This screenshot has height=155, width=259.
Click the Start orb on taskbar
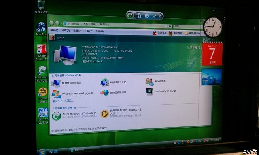[x=42, y=152]
